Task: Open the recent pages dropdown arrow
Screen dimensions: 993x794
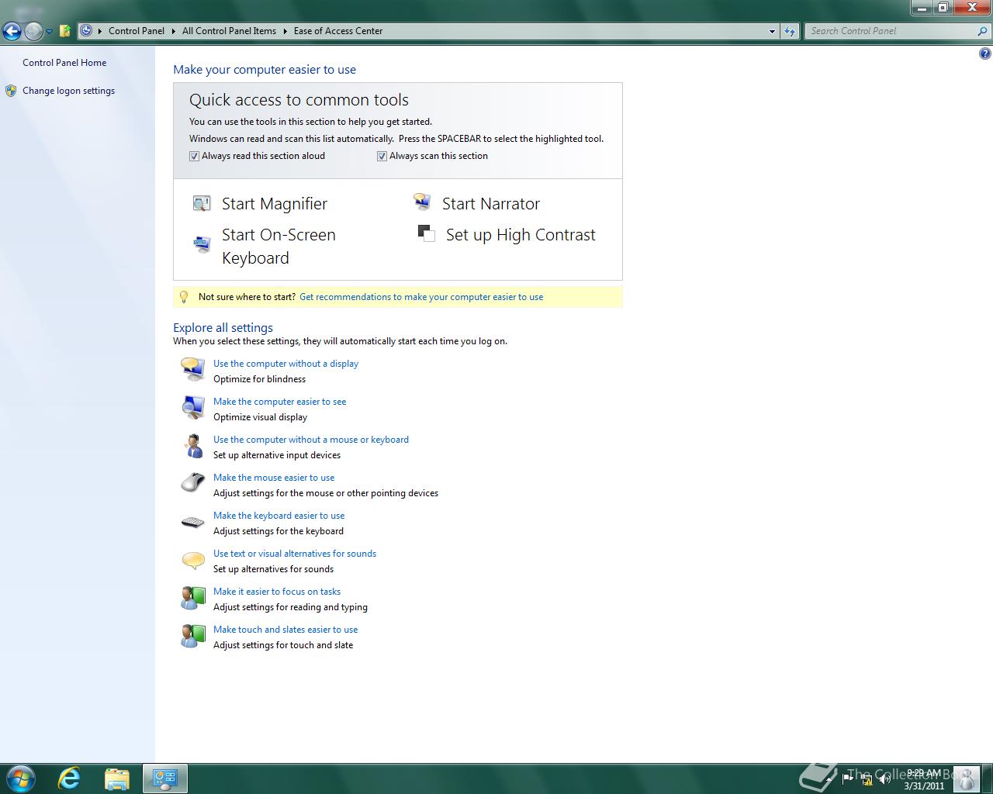Action: tap(49, 32)
